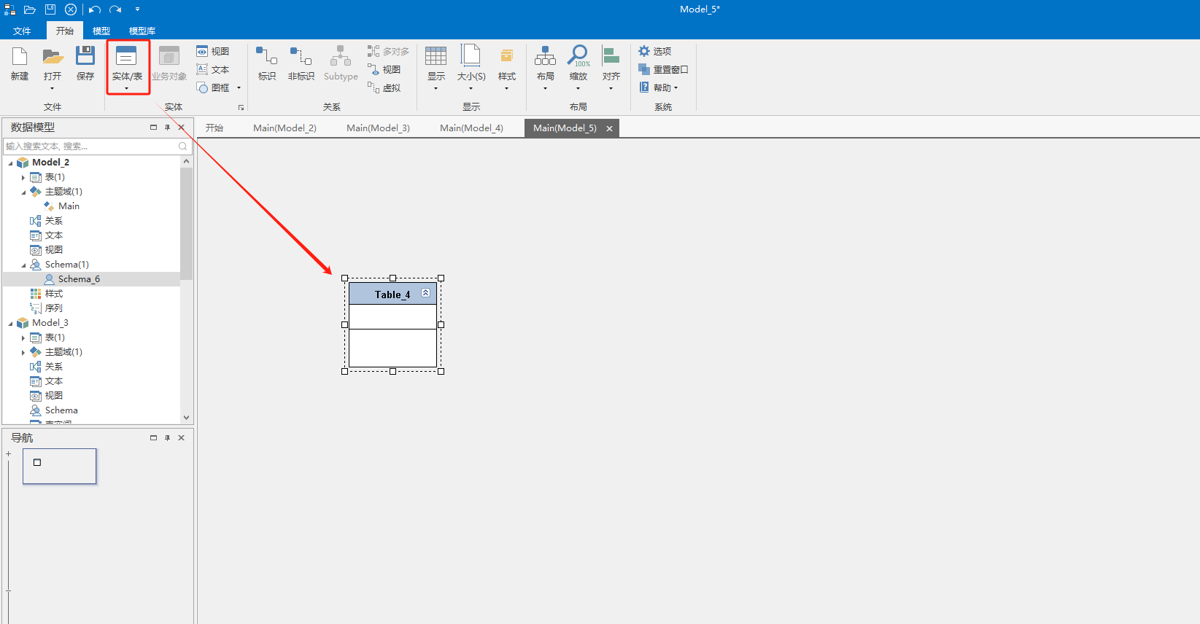Click the 重置窗口 reset window icon

644,69
